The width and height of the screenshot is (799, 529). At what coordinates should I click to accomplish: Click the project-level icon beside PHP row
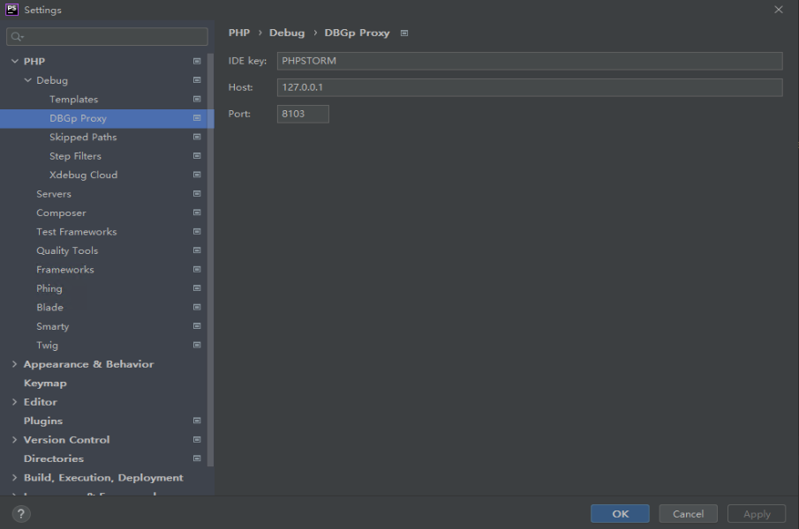(x=197, y=61)
